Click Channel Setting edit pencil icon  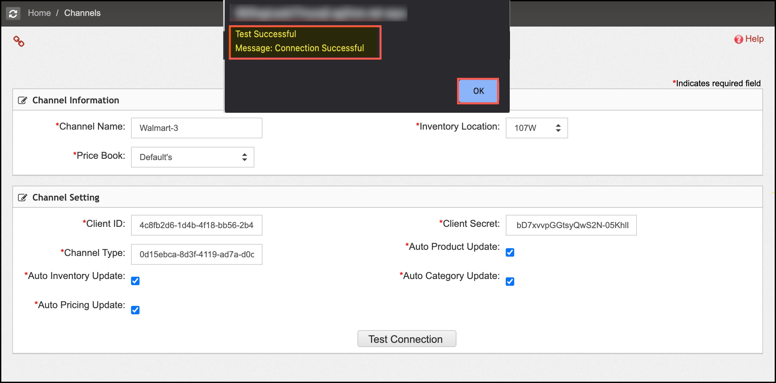(22, 197)
